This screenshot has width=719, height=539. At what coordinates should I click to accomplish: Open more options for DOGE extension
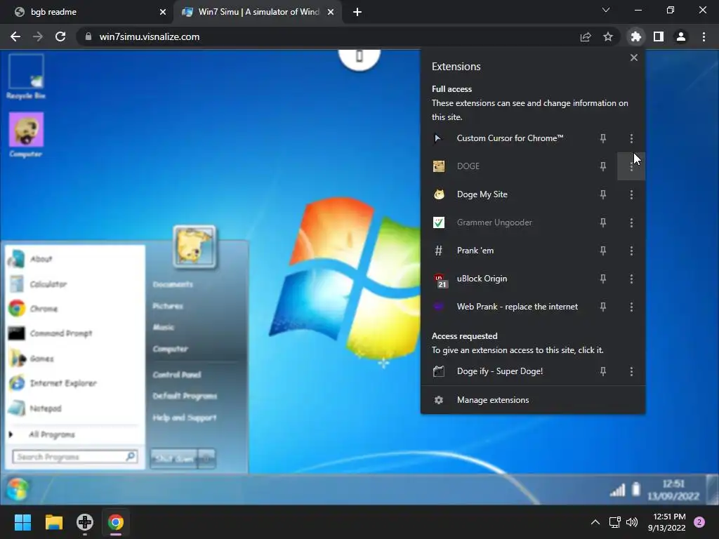point(631,166)
